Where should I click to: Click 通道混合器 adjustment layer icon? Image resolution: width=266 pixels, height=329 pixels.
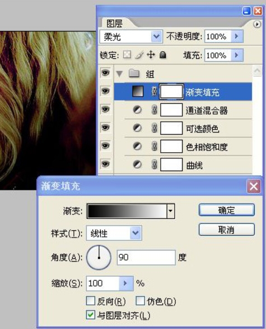coord(137,109)
